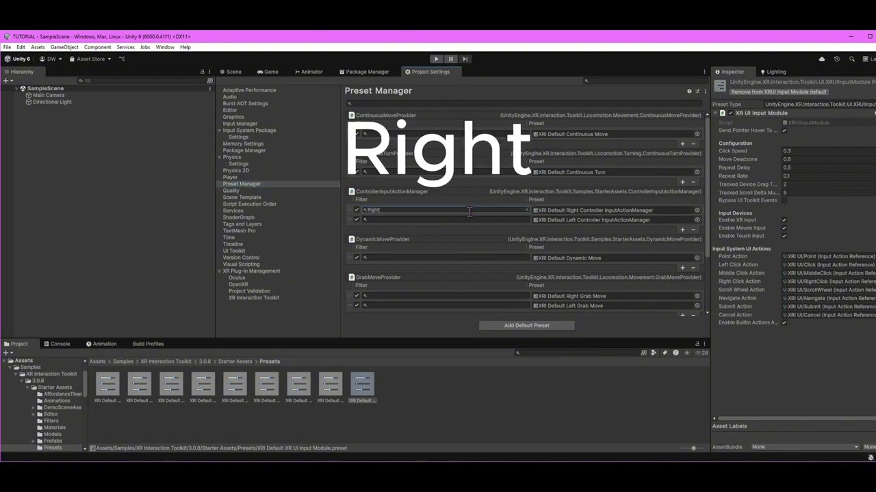Click the filter field containing Right
Screen dimensions: 876x492
click(446, 210)
